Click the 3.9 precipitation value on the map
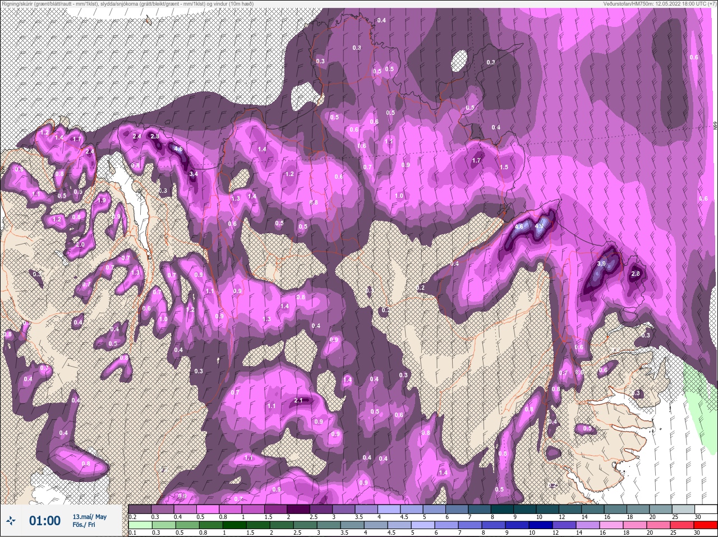 click(x=601, y=263)
